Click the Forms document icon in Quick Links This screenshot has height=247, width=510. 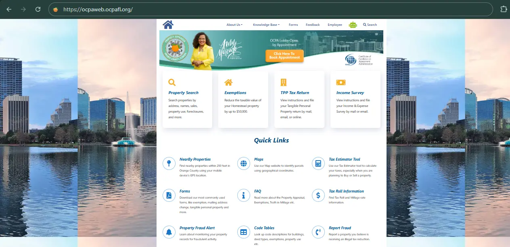[x=169, y=195]
